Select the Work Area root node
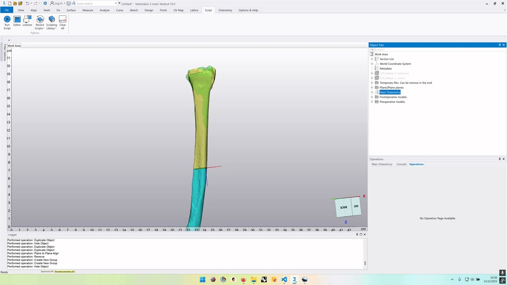 381,54
